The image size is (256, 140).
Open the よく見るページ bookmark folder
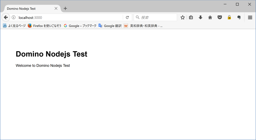click(14, 26)
